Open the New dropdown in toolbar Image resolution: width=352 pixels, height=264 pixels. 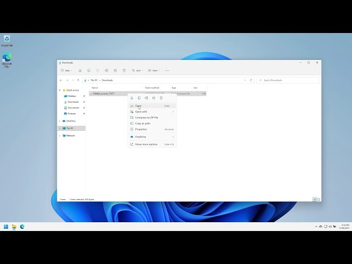pos(67,70)
